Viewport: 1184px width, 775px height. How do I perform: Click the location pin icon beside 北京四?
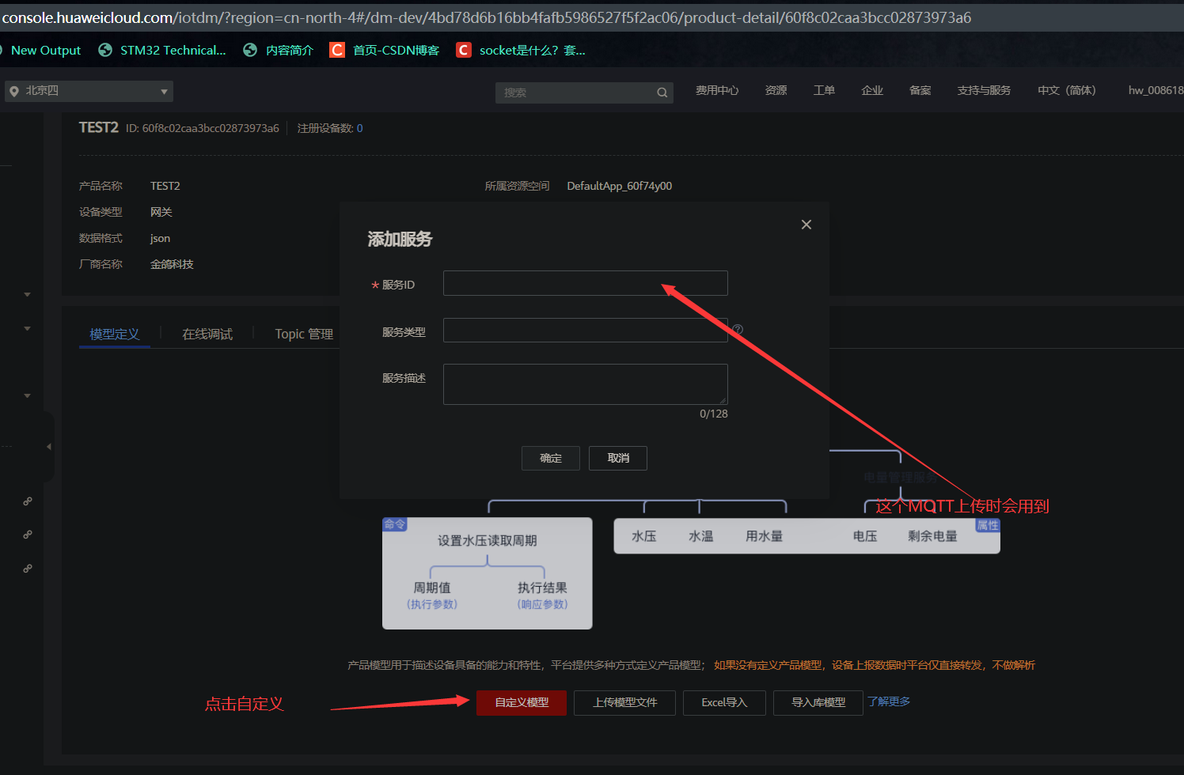pyautogui.click(x=14, y=92)
